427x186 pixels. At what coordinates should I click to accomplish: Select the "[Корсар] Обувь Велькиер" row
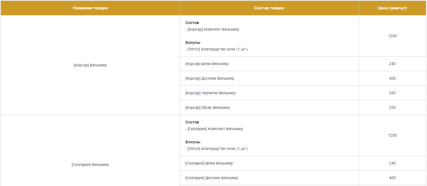tap(207, 108)
